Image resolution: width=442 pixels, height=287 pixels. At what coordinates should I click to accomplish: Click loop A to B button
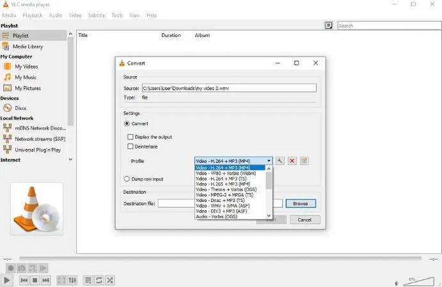click(33, 268)
